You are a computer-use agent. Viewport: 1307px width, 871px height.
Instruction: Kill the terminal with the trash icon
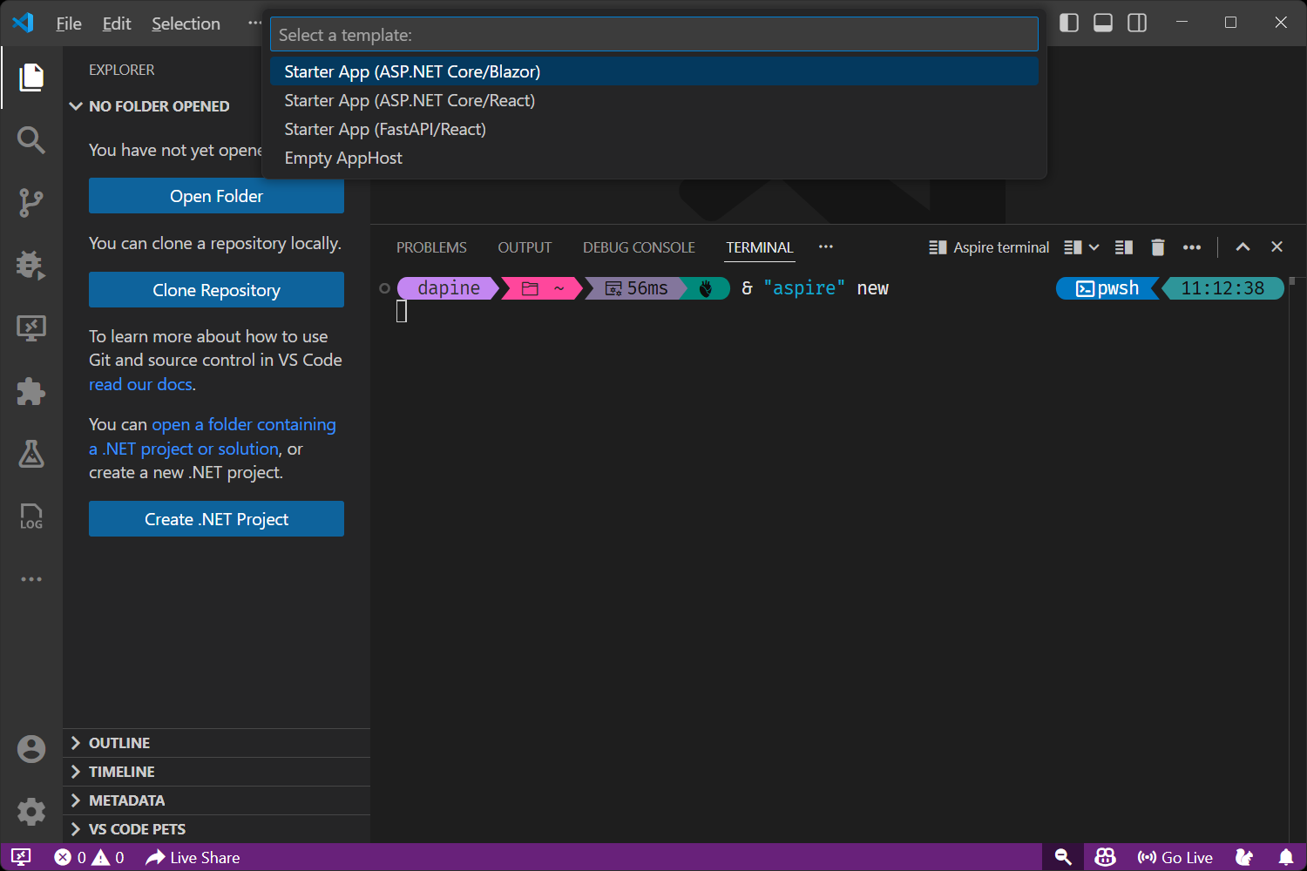coord(1158,246)
